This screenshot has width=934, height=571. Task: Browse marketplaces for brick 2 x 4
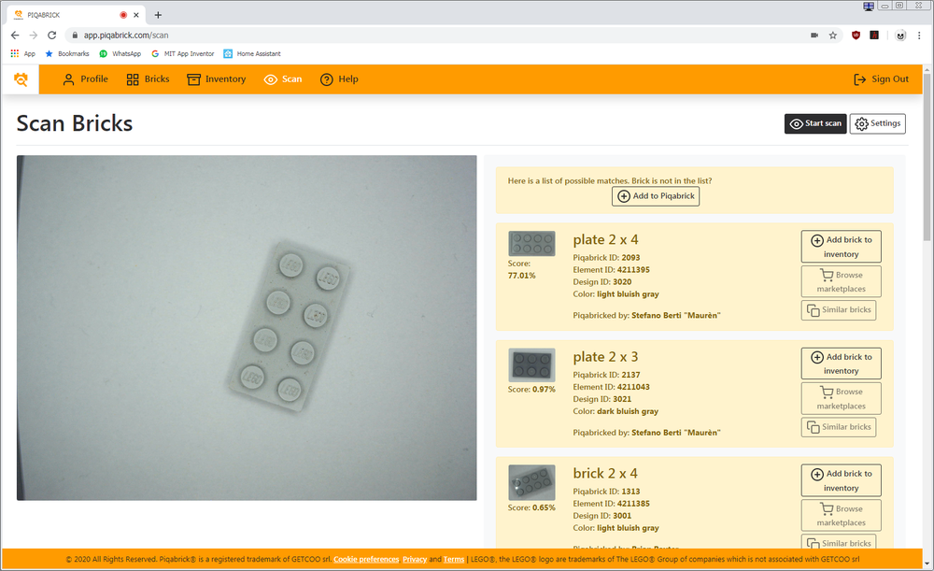[841, 515]
